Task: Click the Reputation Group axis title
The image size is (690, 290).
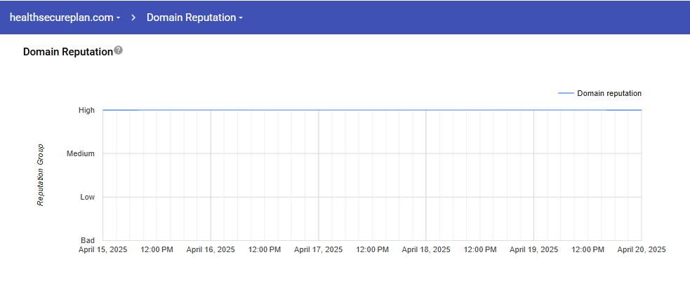Action: click(41, 175)
